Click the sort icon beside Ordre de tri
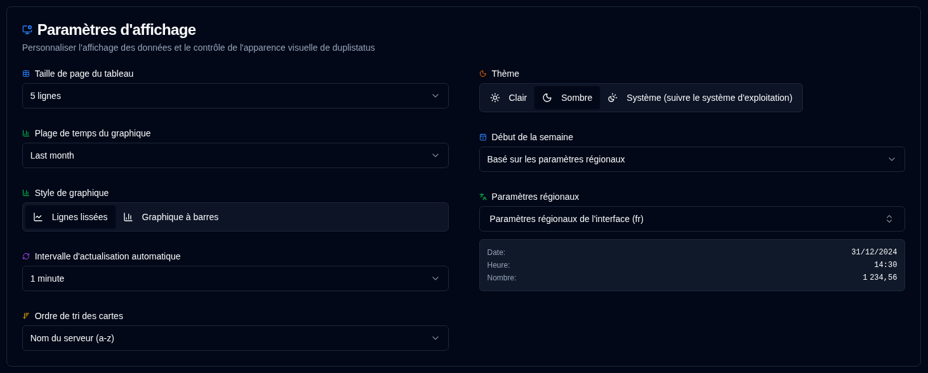This screenshot has width=928, height=373. tap(26, 316)
